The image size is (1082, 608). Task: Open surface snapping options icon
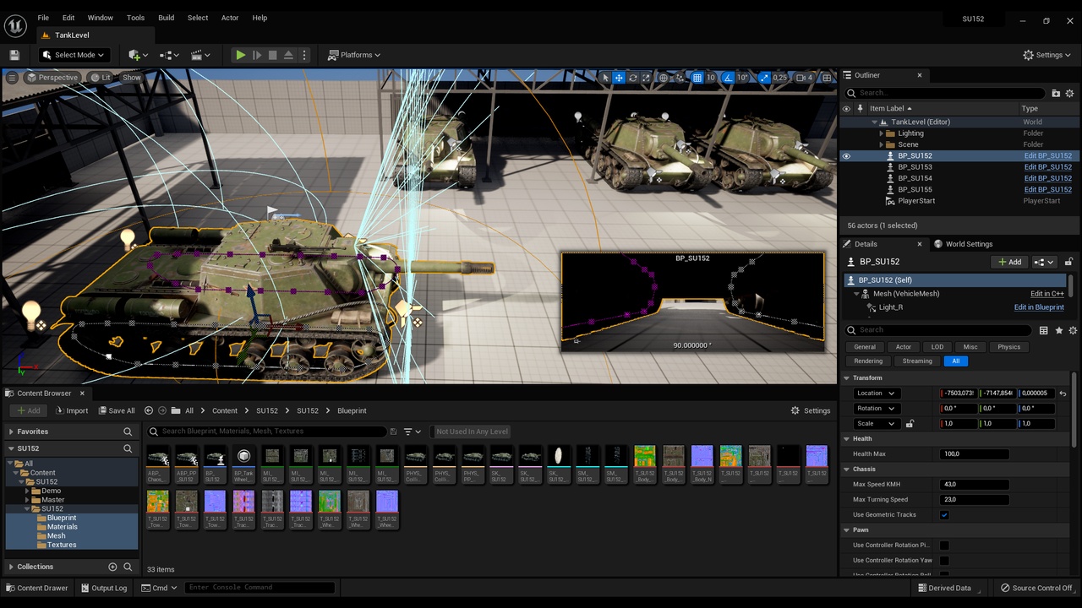pyautogui.click(x=680, y=78)
